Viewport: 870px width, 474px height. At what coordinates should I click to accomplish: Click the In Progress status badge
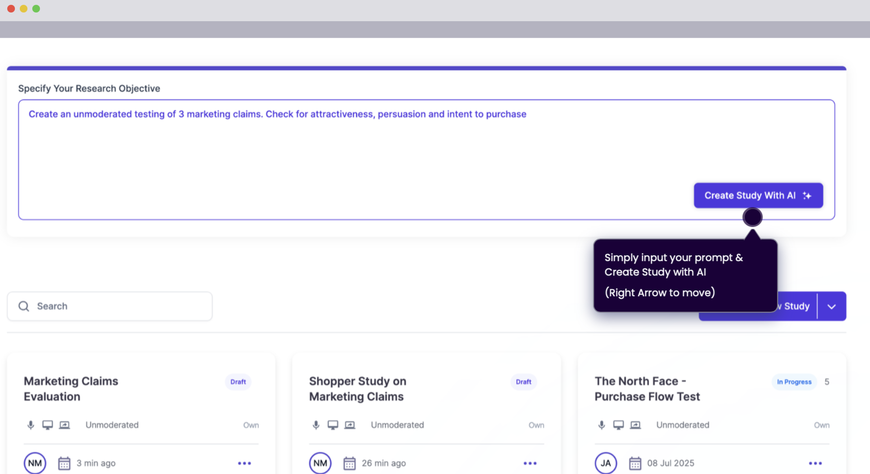(x=794, y=382)
